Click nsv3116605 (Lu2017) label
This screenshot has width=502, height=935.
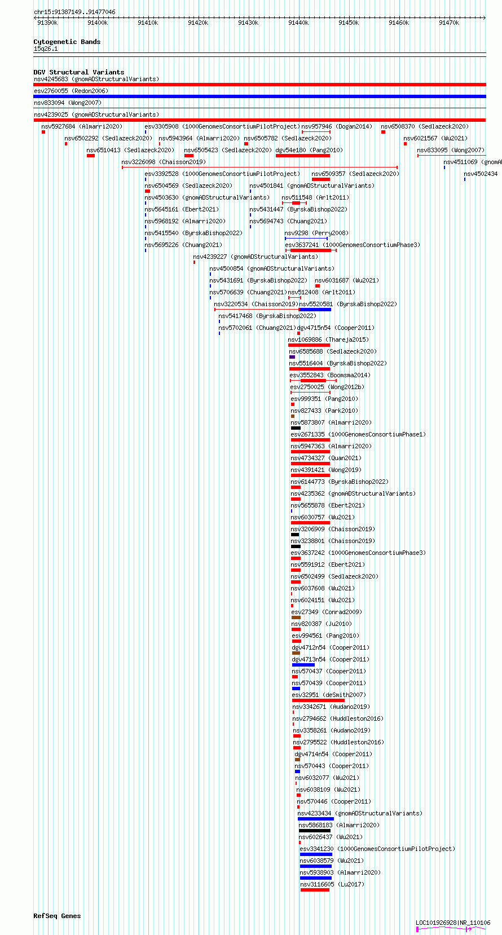click(x=332, y=884)
